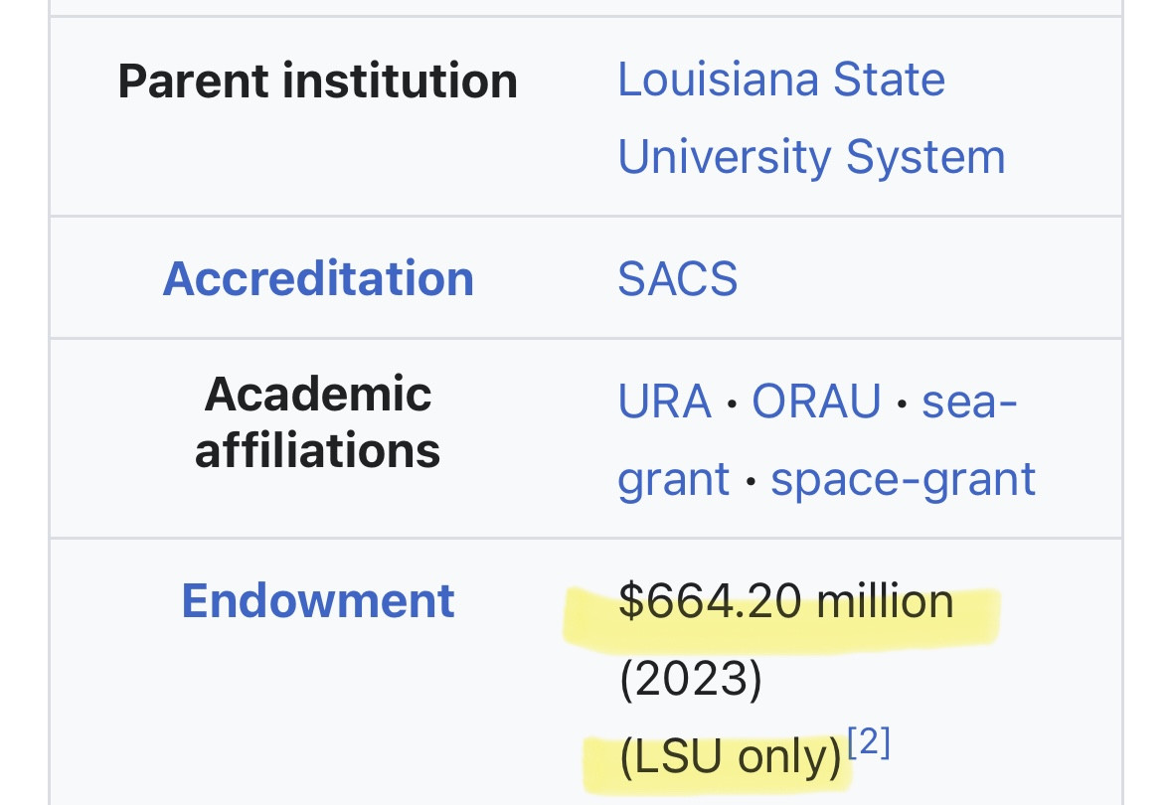Open the Accreditation link
1172x805 pixels.
(x=318, y=278)
